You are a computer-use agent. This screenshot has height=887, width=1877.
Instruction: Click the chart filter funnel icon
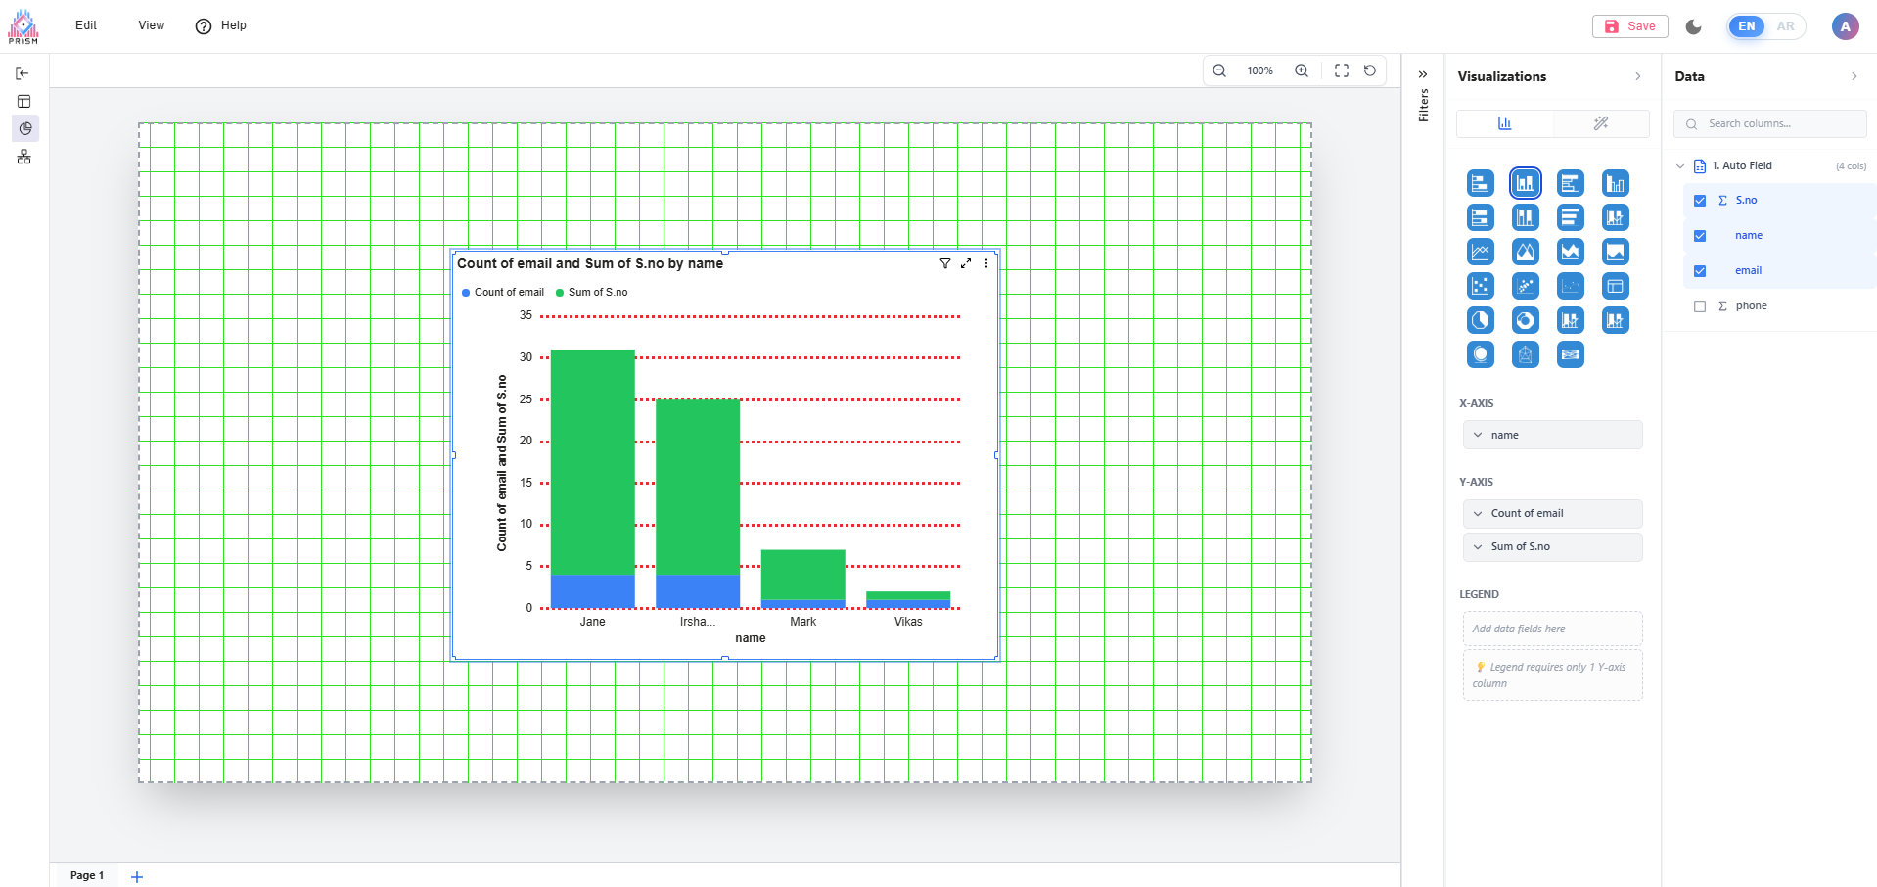944,263
